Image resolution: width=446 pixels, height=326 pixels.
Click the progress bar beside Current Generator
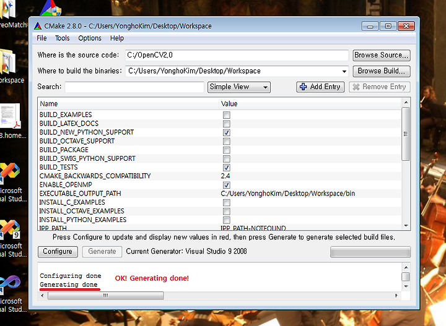(370, 252)
